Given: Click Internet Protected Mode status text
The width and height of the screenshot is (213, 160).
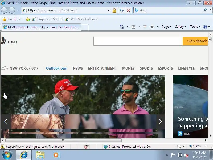Looking at the screenshot, I should tap(130, 146).
